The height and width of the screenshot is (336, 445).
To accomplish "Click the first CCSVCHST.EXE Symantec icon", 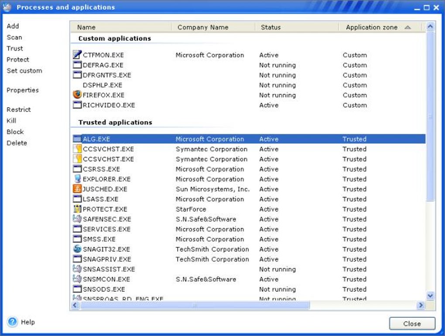I will [77, 149].
